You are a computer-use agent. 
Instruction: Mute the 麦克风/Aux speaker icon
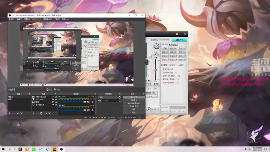(88, 102)
